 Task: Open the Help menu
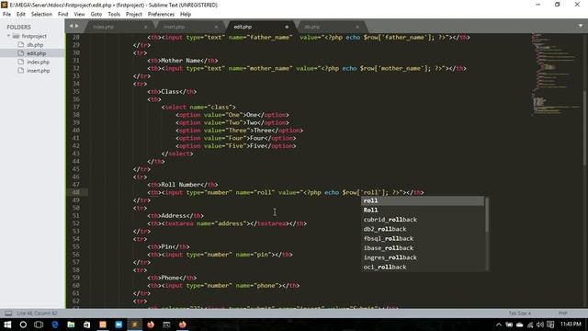186,15
